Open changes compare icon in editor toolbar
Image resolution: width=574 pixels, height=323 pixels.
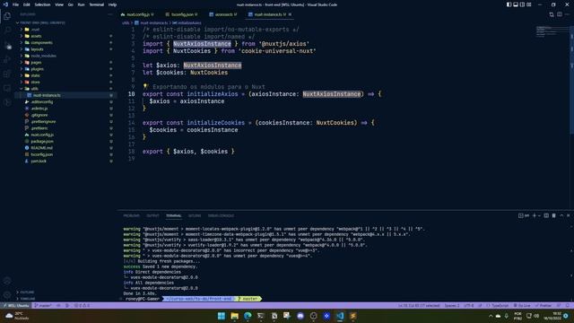tap(552, 14)
